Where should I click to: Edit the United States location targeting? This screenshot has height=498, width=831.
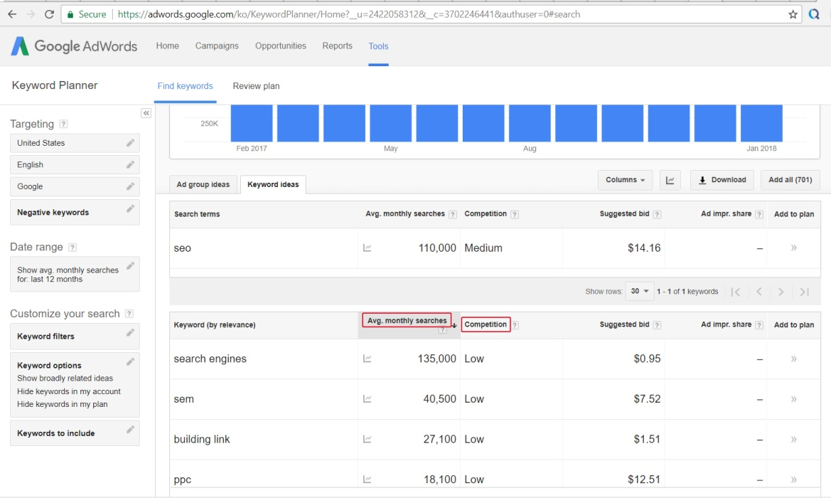pyautogui.click(x=130, y=143)
